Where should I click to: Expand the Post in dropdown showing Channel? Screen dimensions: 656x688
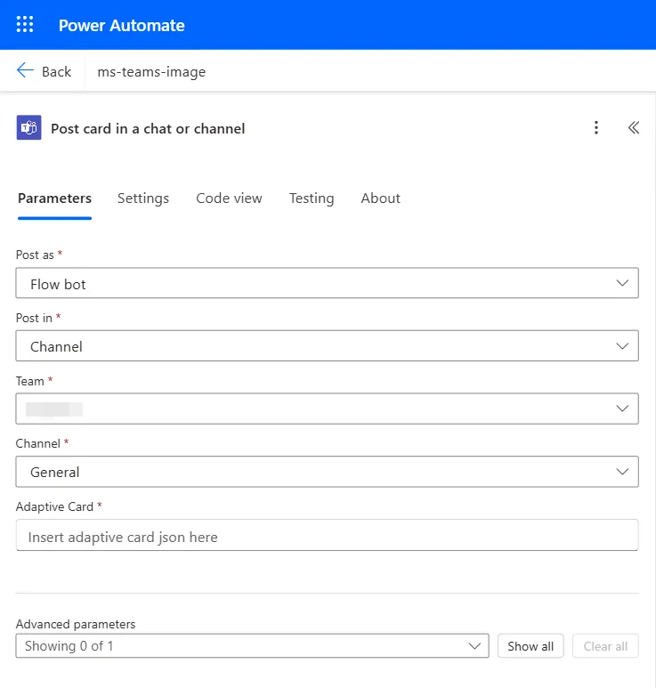point(327,345)
